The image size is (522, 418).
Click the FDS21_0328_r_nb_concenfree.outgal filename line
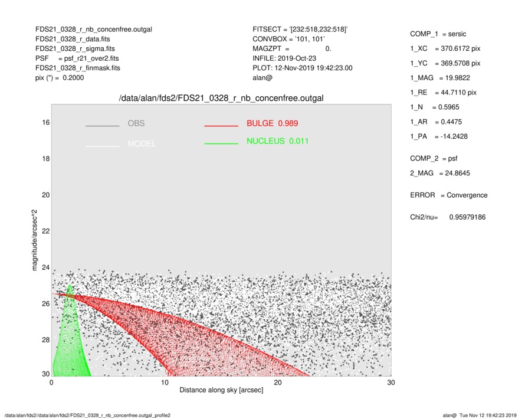[94, 30]
